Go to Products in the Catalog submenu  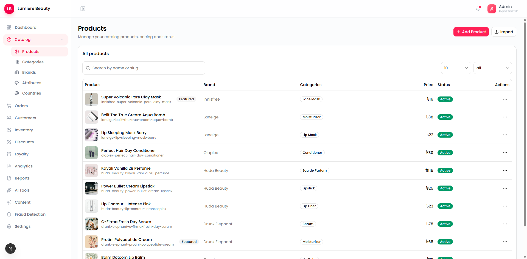[x=40, y=52]
